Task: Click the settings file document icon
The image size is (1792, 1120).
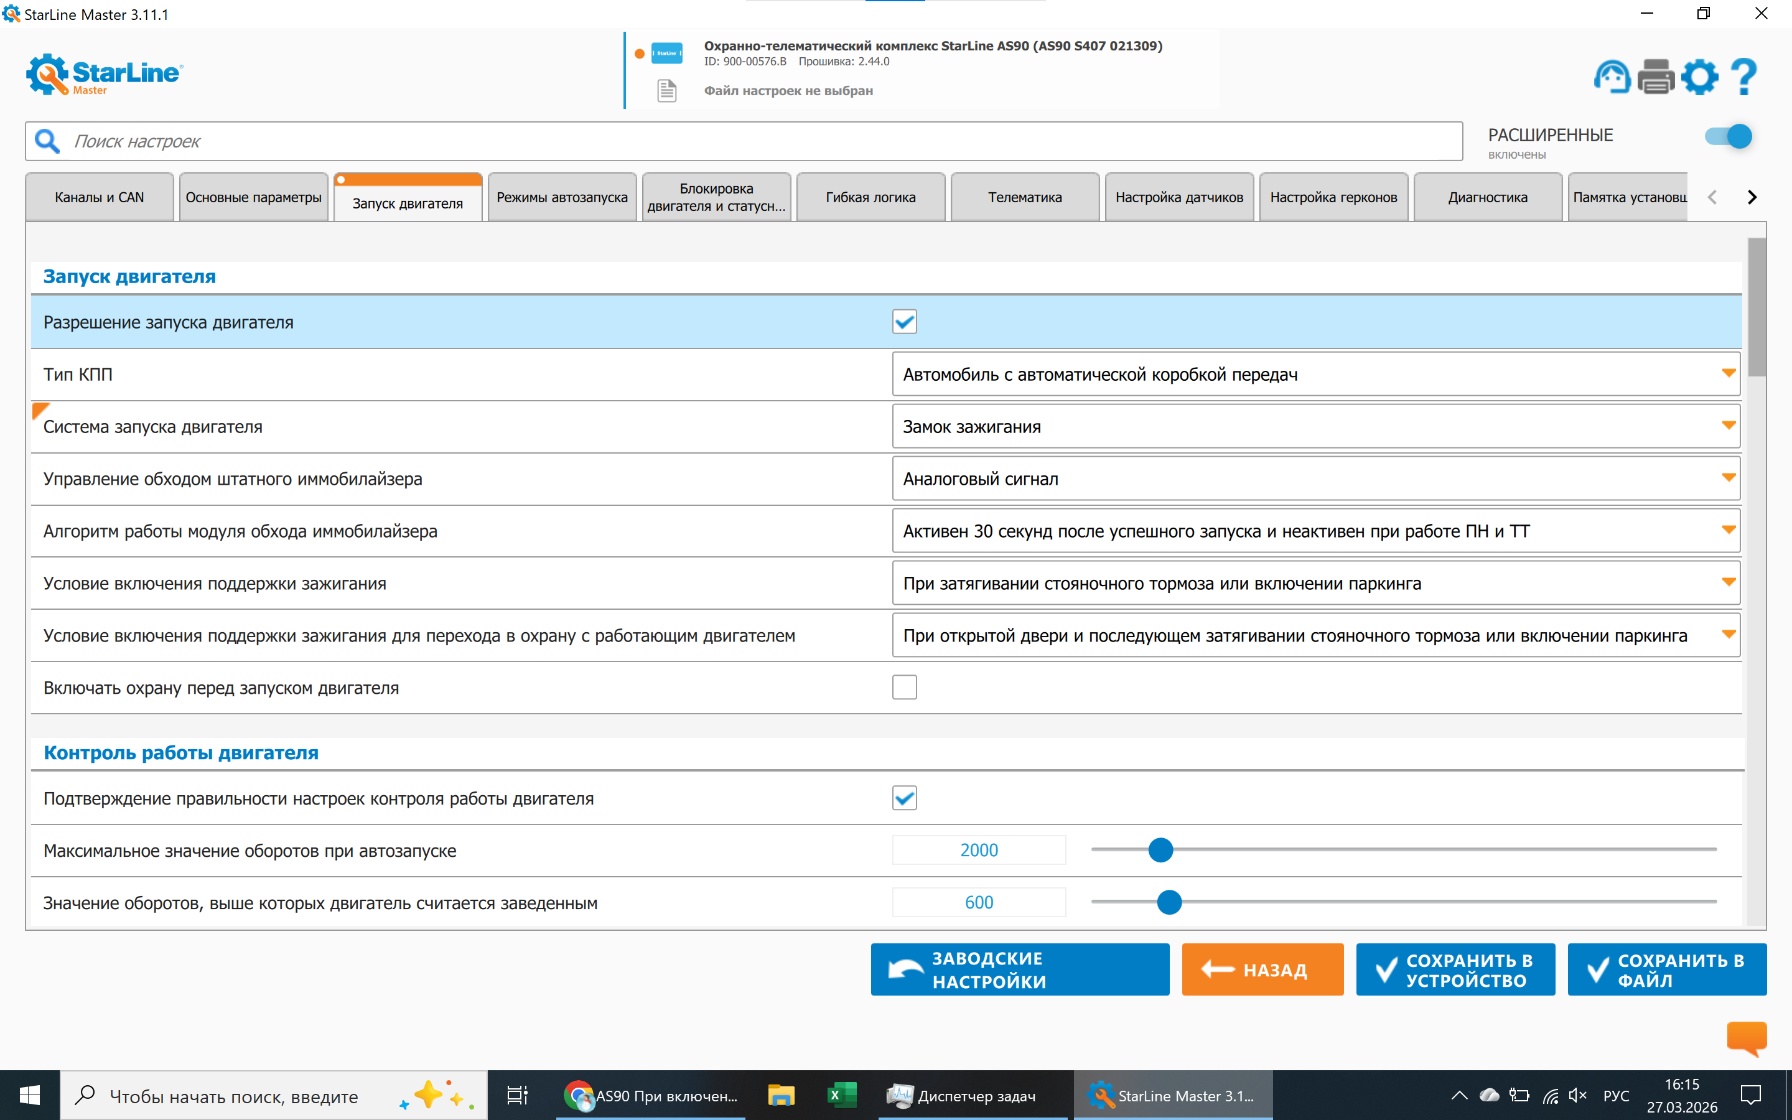Action: point(666,91)
